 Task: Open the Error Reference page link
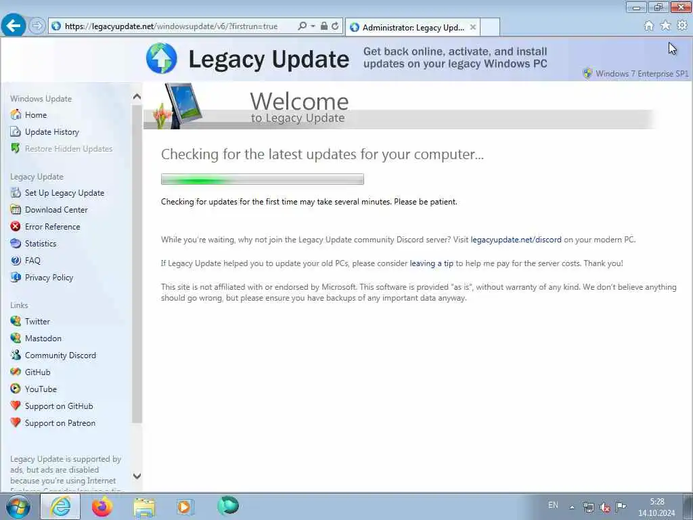[x=53, y=226]
